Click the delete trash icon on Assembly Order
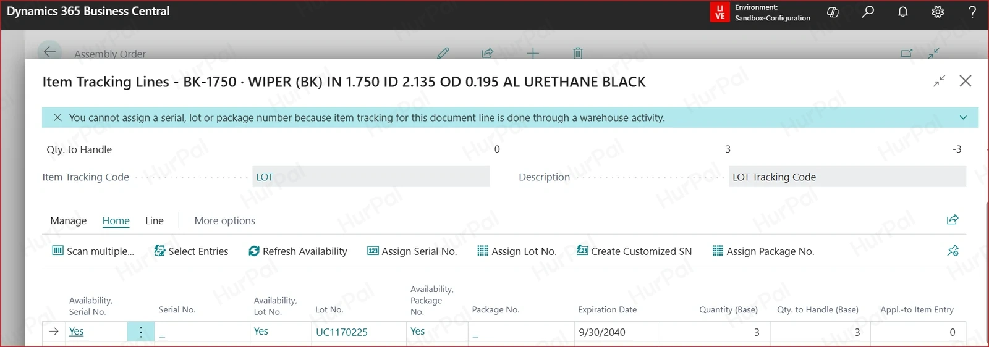The height and width of the screenshot is (347, 989). click(577, 53)
